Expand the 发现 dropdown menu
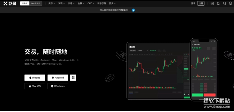The width and height of the screenshot is (234, 112). (61, 3)
